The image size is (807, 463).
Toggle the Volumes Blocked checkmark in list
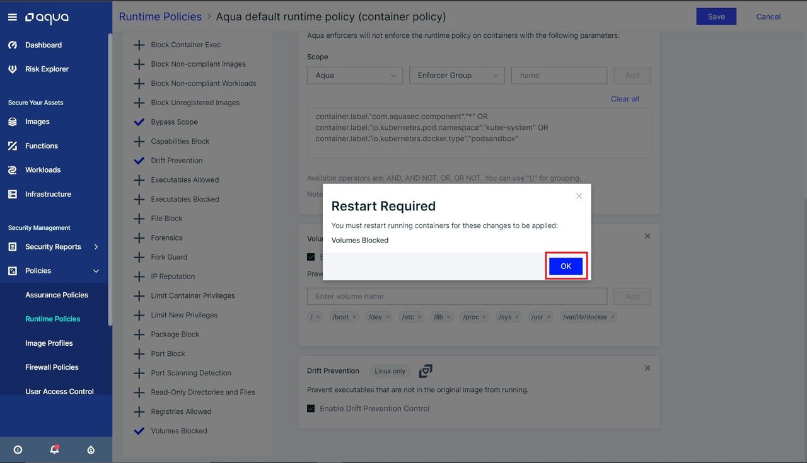[139, 431]
